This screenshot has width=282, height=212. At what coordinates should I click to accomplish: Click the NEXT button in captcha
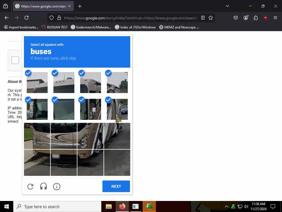pyautogui.click(x=116, y=186)
